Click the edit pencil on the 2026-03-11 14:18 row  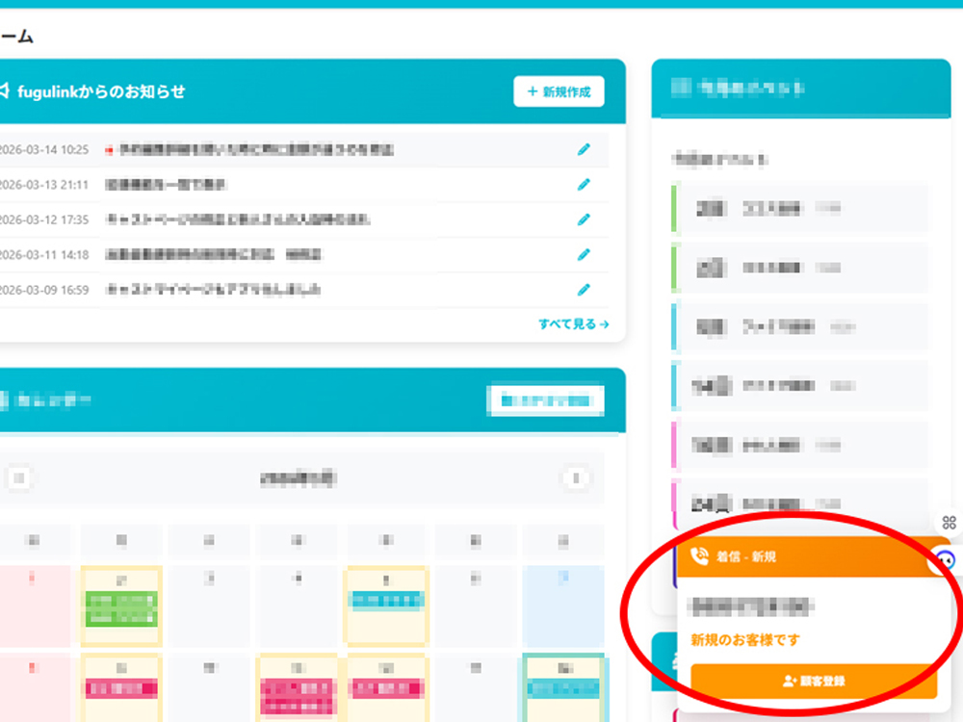point(584,254)
